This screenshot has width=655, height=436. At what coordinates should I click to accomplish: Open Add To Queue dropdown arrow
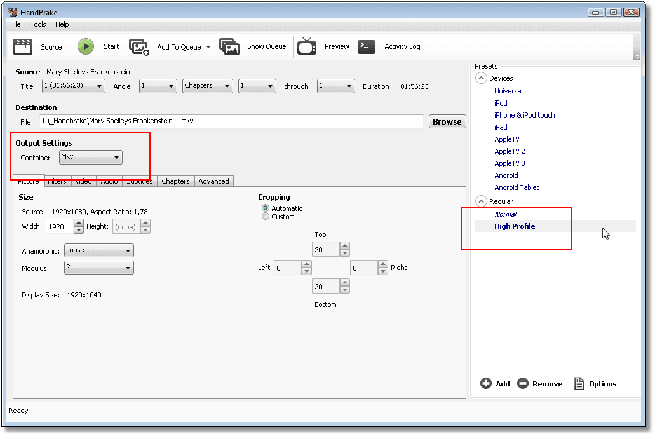tap(208, 47)
